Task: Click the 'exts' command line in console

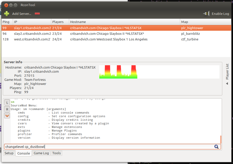Action: pos(50,127)
